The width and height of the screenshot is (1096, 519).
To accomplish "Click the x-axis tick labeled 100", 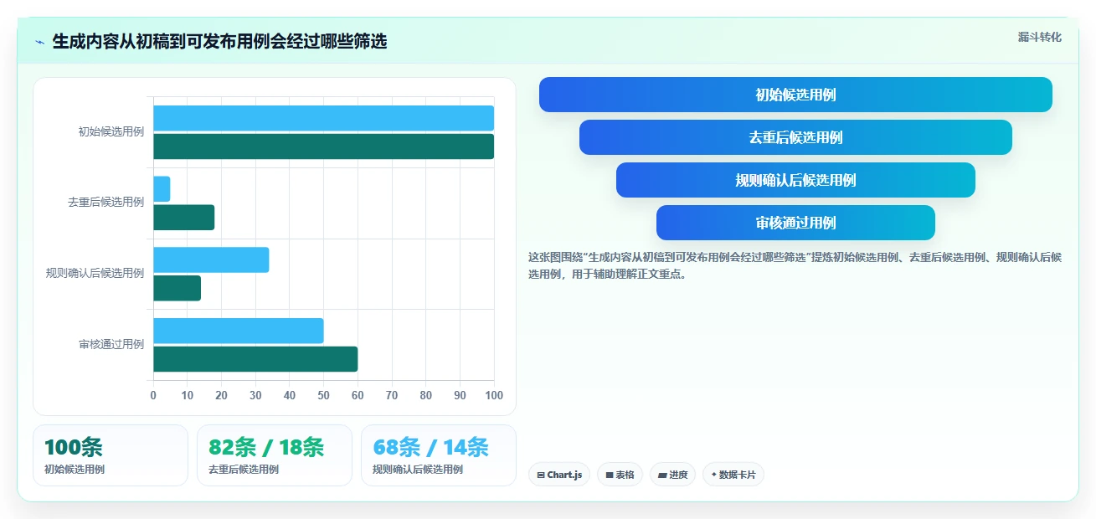I will click(x=494, y=395).
